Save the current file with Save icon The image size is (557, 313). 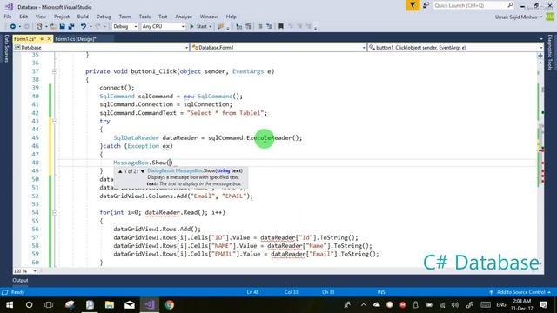[62, 26]
